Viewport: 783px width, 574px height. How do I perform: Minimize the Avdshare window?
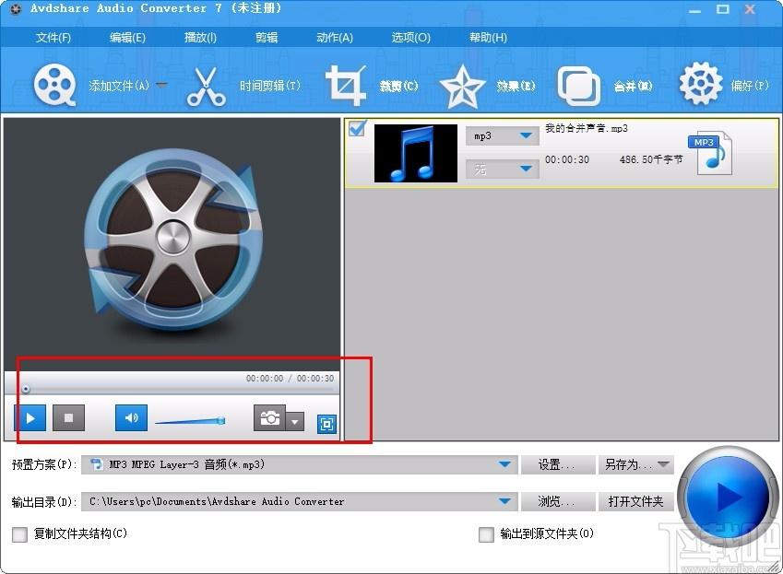(694, 9)
